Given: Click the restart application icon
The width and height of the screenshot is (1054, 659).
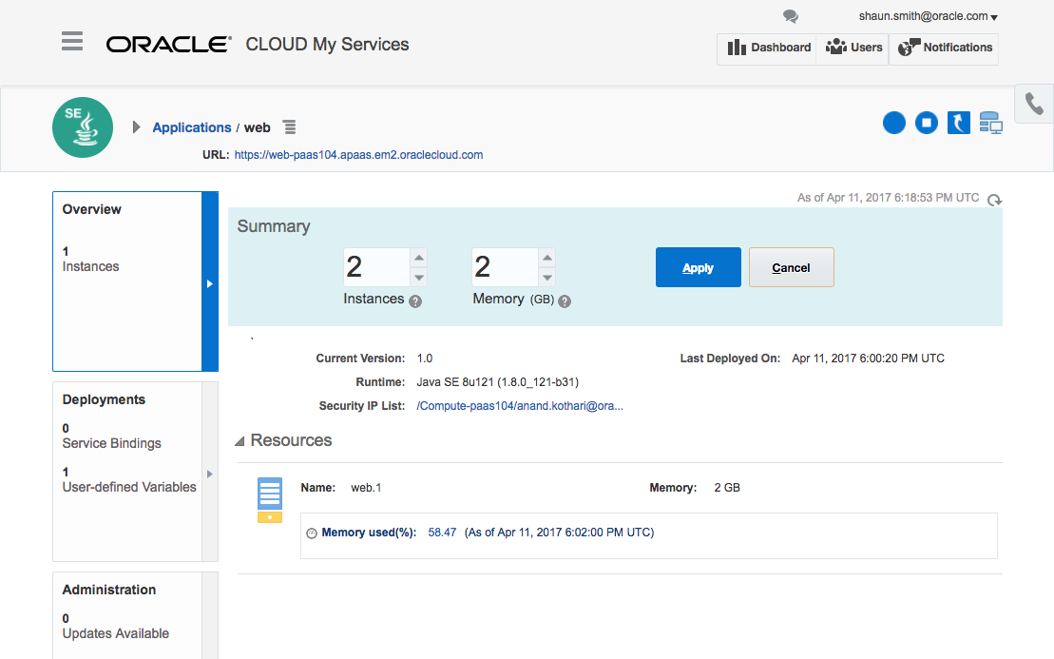Looking at the screenshot, I should [959, 123].
